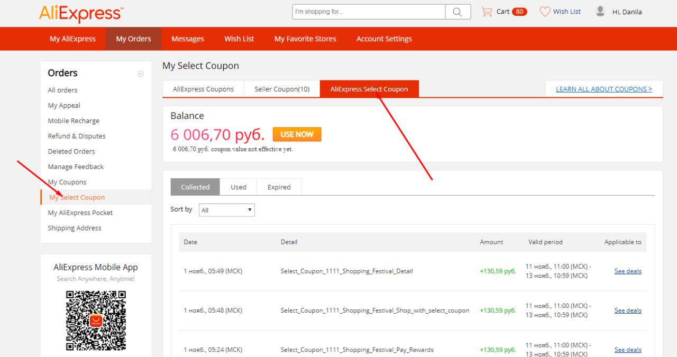Switch to AliExpress Coupons tab

click(203, 89)
